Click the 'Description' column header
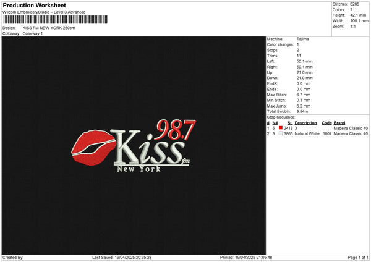Viewport: 371px width, 262px height. 305,123
